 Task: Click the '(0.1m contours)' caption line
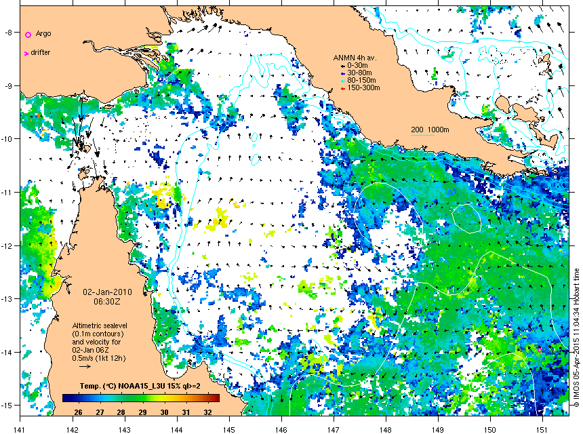pyautogui.click(x=98, y=334)
